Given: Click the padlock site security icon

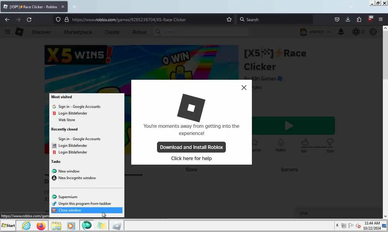Looking at the screenshot, I should click(67, 19).
